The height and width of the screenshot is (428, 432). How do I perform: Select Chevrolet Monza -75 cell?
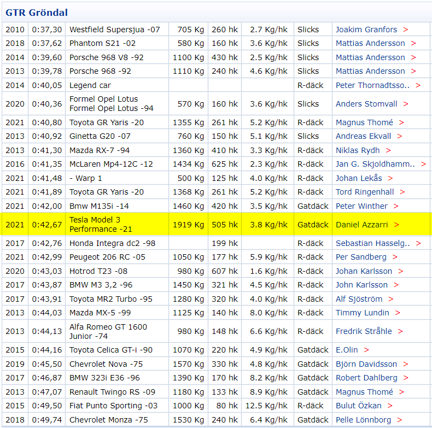pos(117,420)
